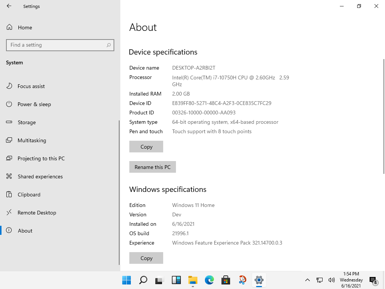385x289 pixels.
Task: Click the Projecting to this PC icon
Action: pyautogui.click(x=9, y=158)
